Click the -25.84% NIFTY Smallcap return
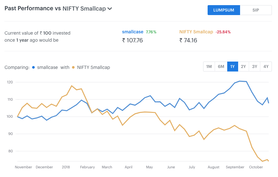The height and width of the screenshot is (177, 278). [223, 32]
